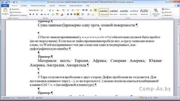Image resolution: width=180 pixels, height=101 pixels.
Task: Click the Bullets list icon
Action: point(68,10)
